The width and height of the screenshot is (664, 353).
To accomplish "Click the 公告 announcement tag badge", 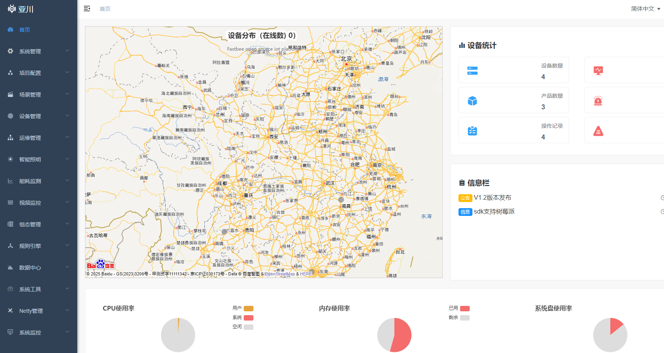I will [x=465, y=198].
